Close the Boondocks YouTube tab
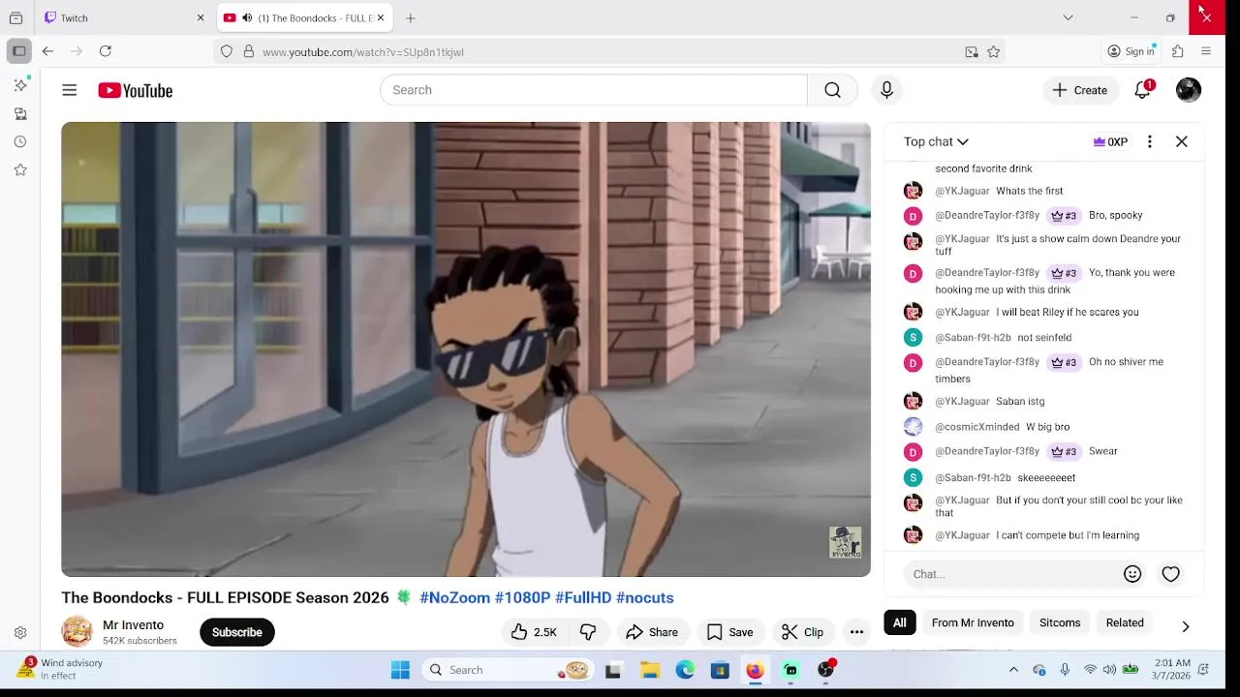Screen dimensions: 1240x697 [381, 18]
